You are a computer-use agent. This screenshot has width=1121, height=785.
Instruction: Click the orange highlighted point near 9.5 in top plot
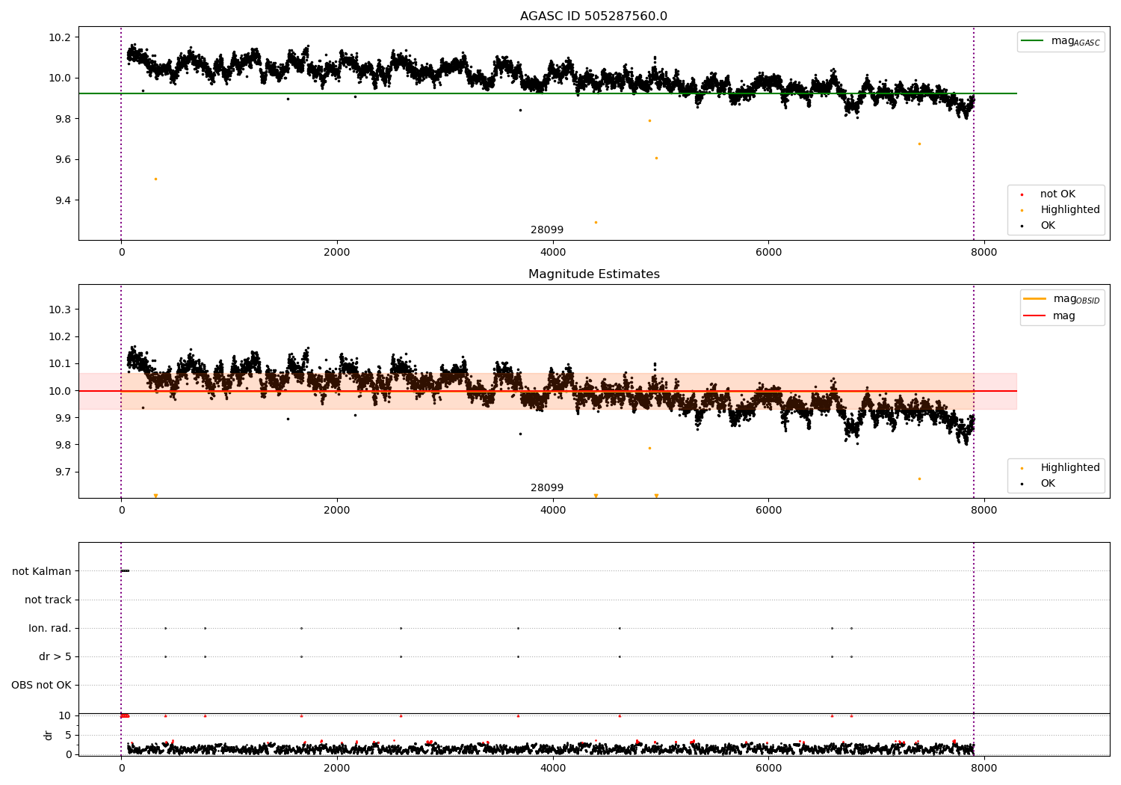(155, 179)
